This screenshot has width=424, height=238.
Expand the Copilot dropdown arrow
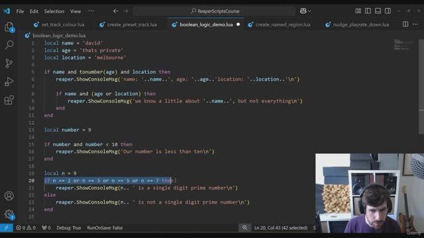pos(309,11)
